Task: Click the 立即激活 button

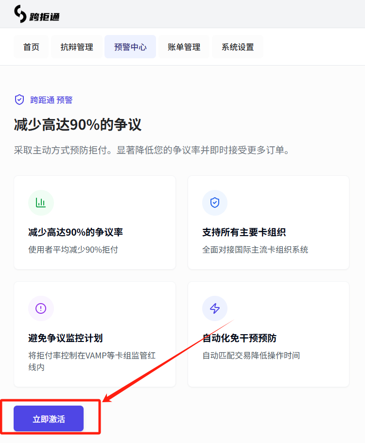Action: (x=49, y=419)
